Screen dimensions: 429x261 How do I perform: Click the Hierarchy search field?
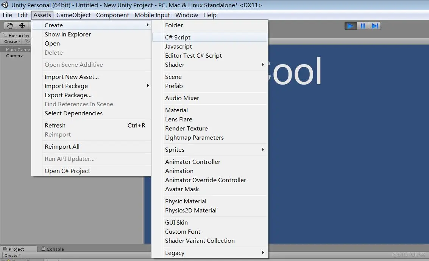coord(28,42)
